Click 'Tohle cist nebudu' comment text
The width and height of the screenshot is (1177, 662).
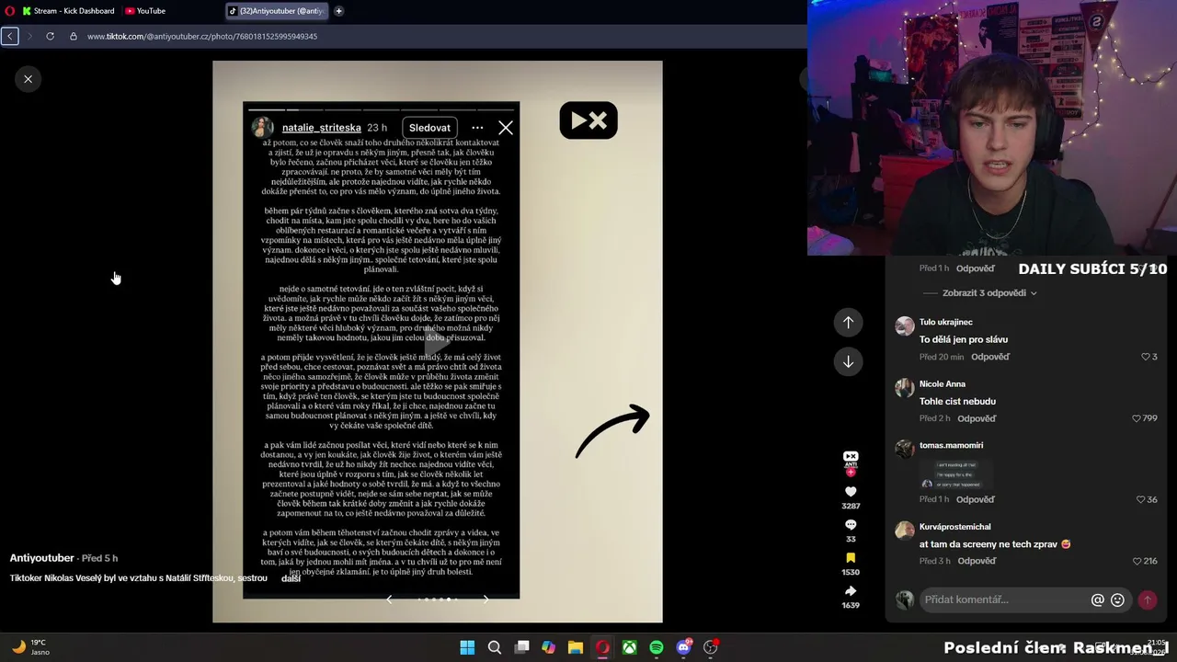tap(957, 401)
